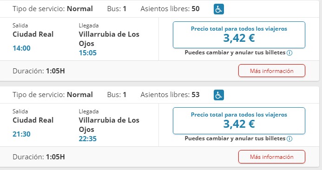Open info icon beside first ticket change notice
Image resolution: width=322 pixels, height=170 pixels.
tap(289, 53)
